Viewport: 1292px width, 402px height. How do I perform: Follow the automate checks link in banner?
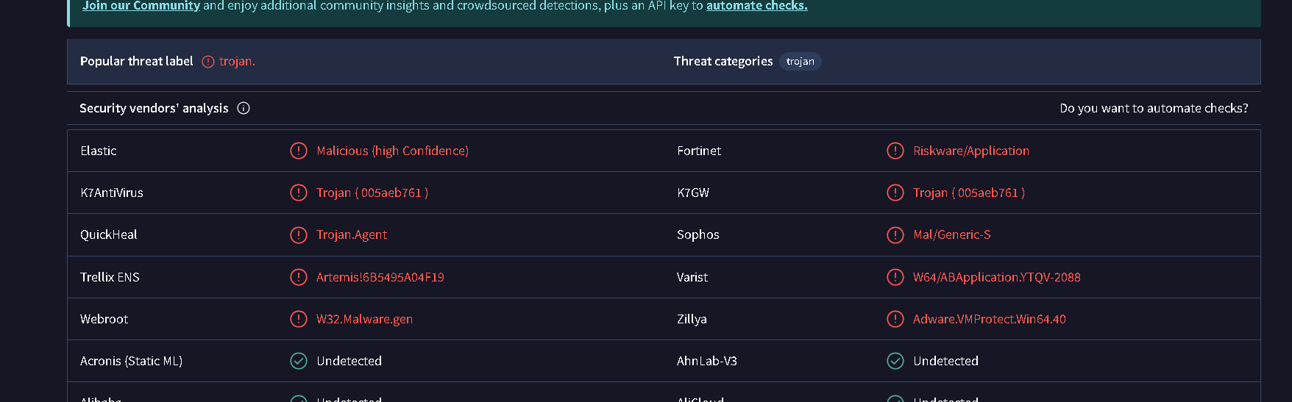(x=756, y=6)
